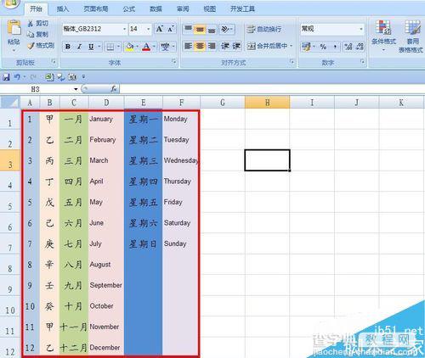Switch to the 数据 Data tab

[156, 8]
